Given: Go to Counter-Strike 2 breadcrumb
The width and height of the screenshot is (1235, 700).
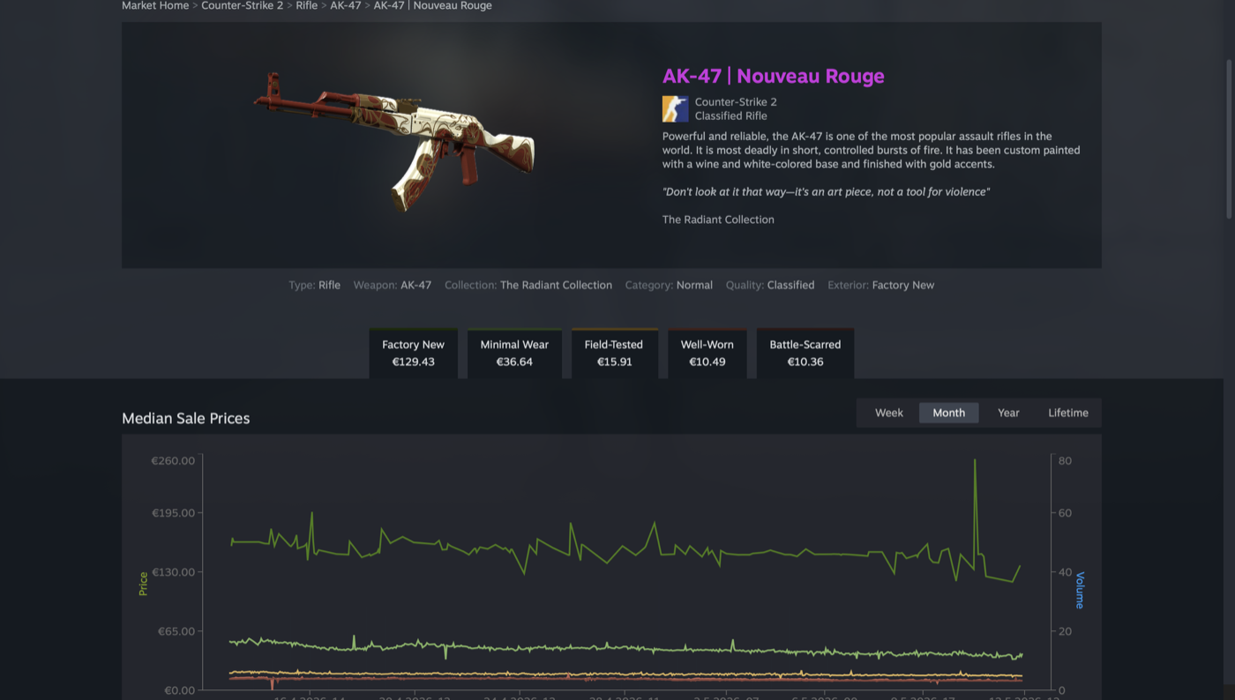Looking at the screenshot, I should click(x=242, y=5).
